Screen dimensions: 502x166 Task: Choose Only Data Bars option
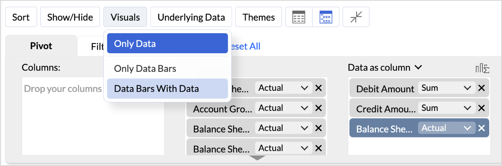click(x=145, y=68)
